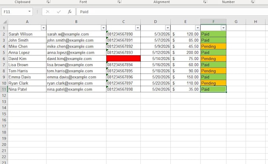Open the filter dropdown in column E header

tap(197, 28)
